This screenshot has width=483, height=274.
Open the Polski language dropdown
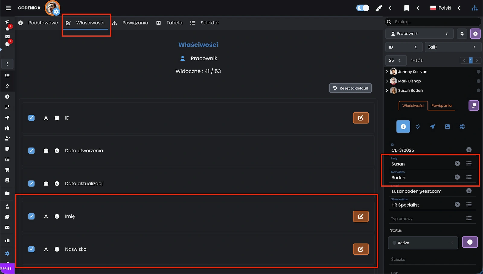445,8
